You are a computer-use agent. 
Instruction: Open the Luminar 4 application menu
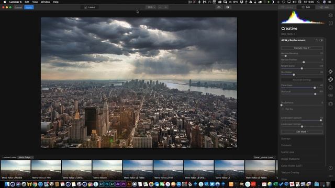click(x=15, y=2)
